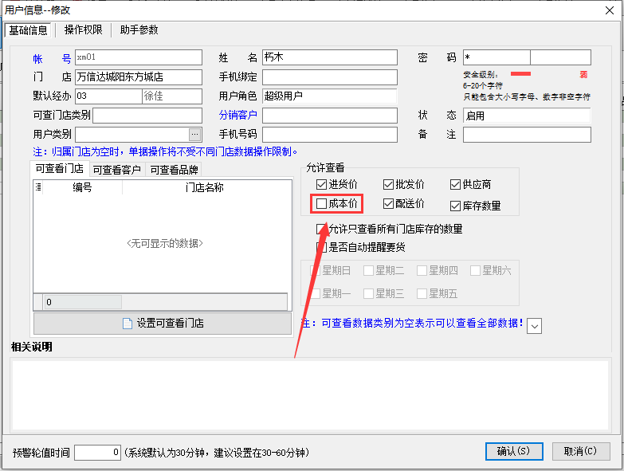Click the 分销客户 input field
Viewport: 624px width, 471px height.
tap(330, 116)
